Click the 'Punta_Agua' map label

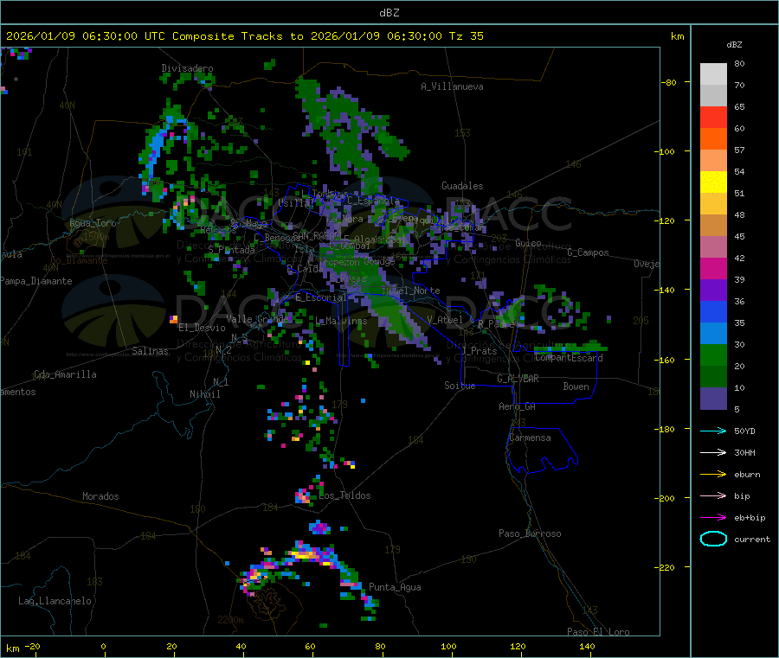pos(395,587)
